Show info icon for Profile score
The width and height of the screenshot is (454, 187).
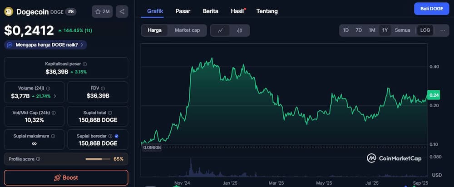38,159
